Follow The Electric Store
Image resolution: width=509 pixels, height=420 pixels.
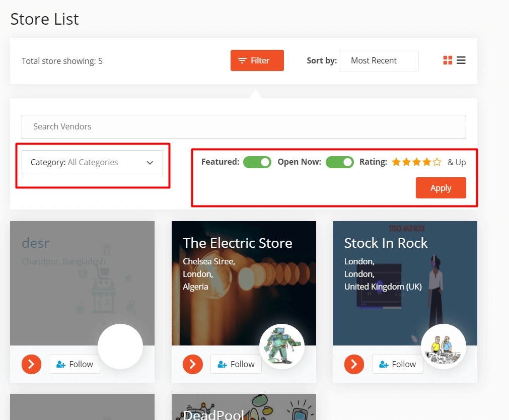click(236, 364)
